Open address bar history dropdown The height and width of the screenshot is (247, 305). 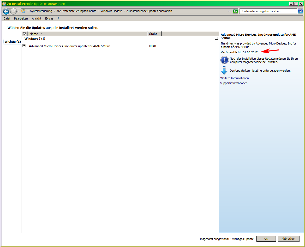(x=229, y=11)
